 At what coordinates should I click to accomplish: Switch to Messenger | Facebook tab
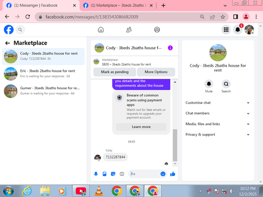click(x=41, y=5)
